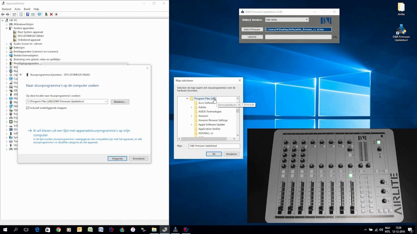The height and width of the screenshot is (234, 417).
Task: Select the AGEIA Technologies folder
Action: tap(210, 111)
